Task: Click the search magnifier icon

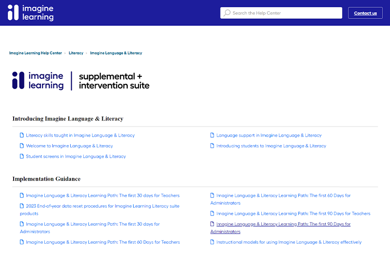Action: coord(227,13)
